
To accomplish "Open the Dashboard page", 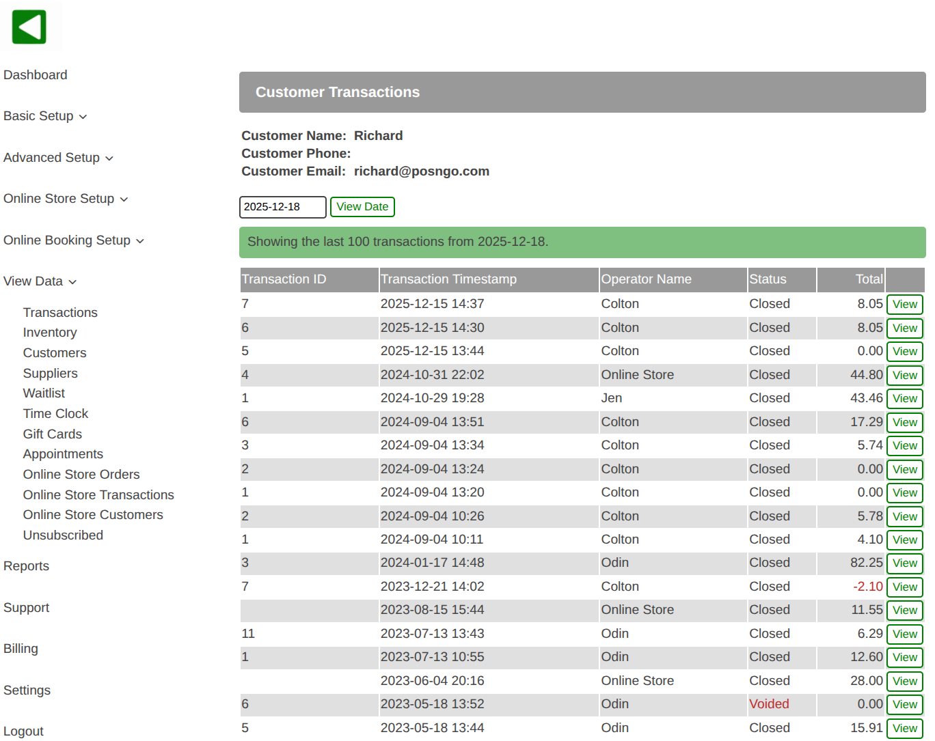I will point(36,75).
